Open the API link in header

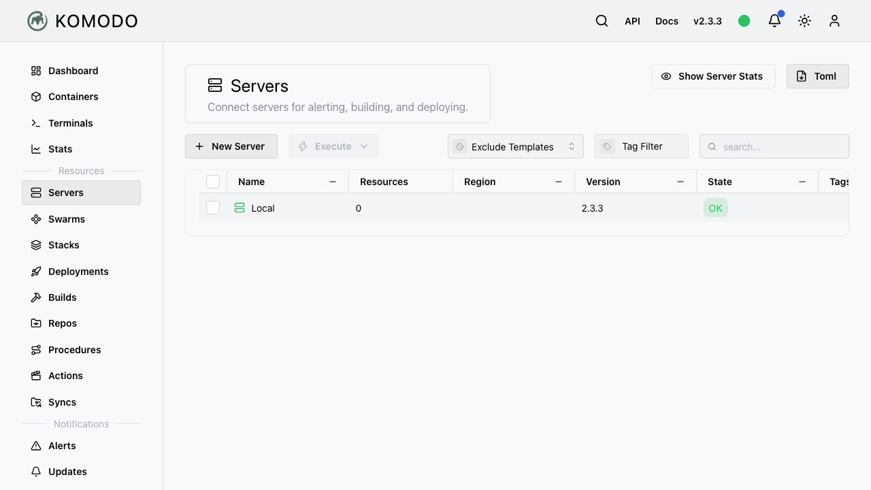tap(632, 21)
